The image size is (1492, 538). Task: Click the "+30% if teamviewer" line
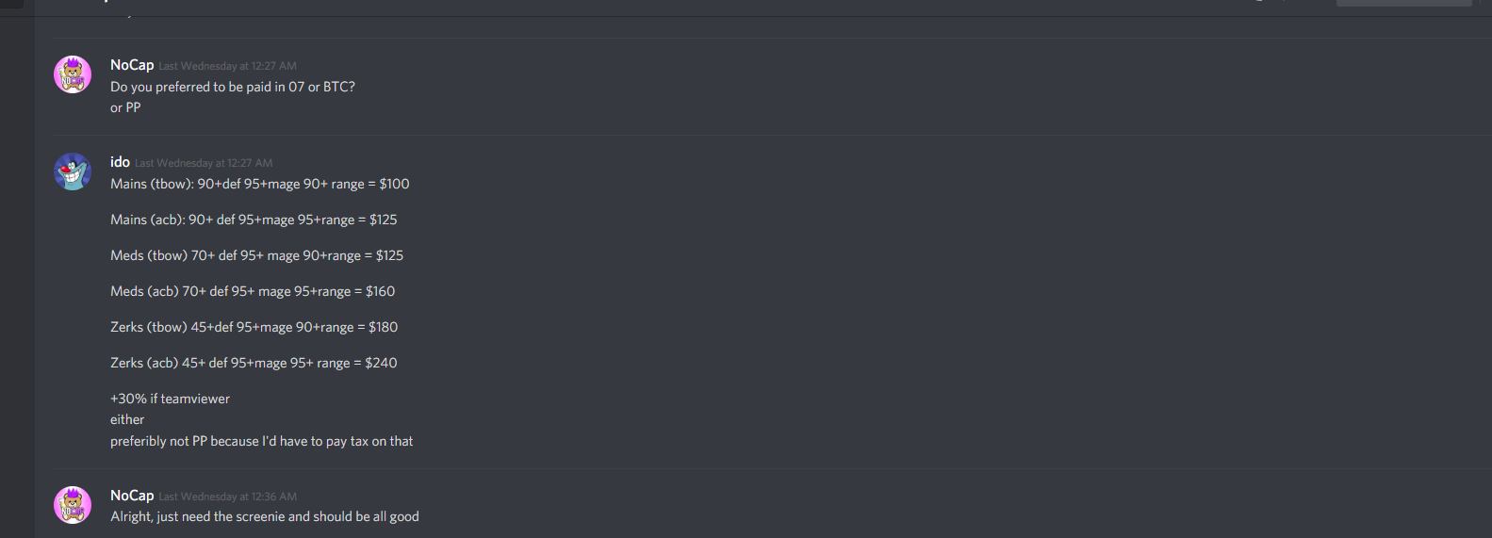[170, 399]
